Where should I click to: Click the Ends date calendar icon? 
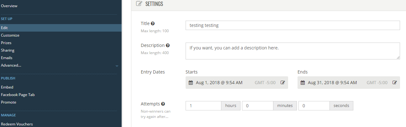pos(303,83)
